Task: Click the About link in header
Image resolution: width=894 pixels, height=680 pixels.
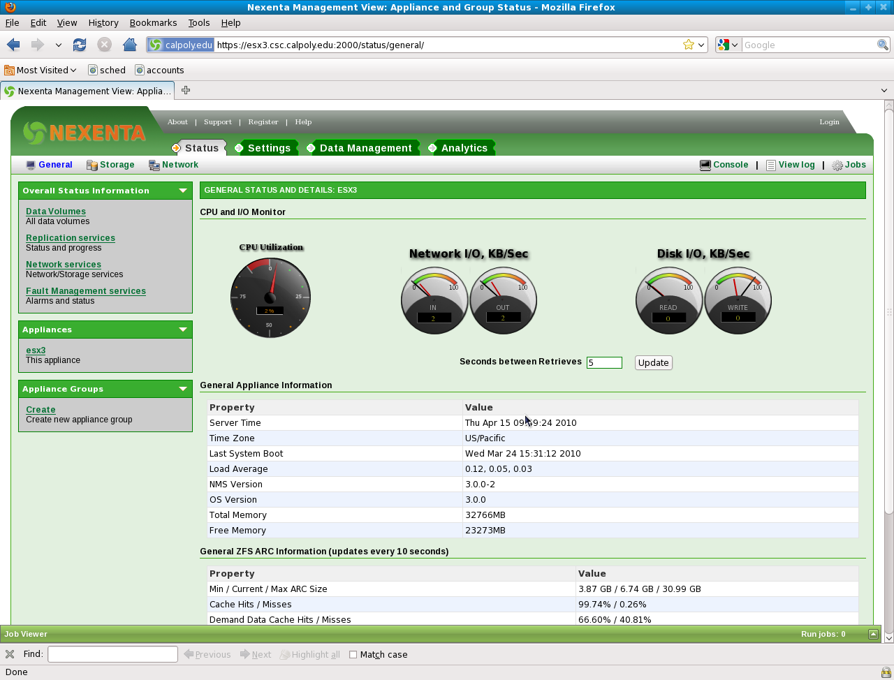Action: (x=177, y=121)
